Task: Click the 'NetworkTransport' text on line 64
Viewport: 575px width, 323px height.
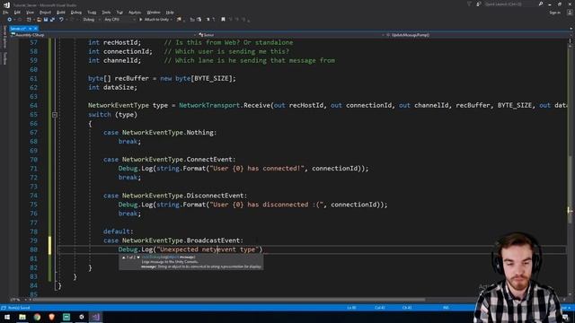Action: pos(209,106)
